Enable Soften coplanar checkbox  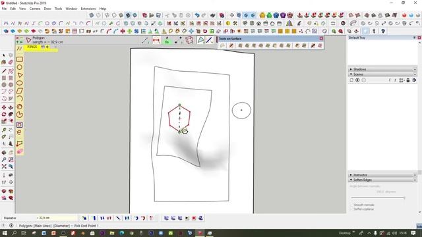pyautogui.click(x=351, y=209)
